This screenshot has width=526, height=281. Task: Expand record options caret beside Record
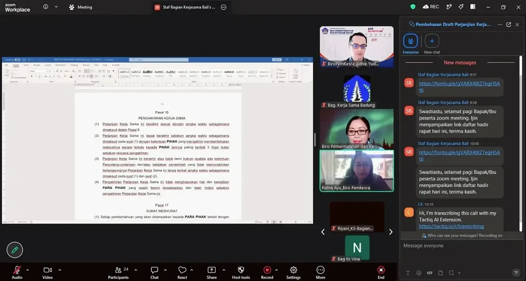tap(276, 270)
